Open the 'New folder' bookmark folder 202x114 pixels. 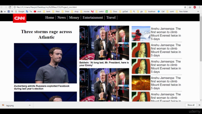182,11
